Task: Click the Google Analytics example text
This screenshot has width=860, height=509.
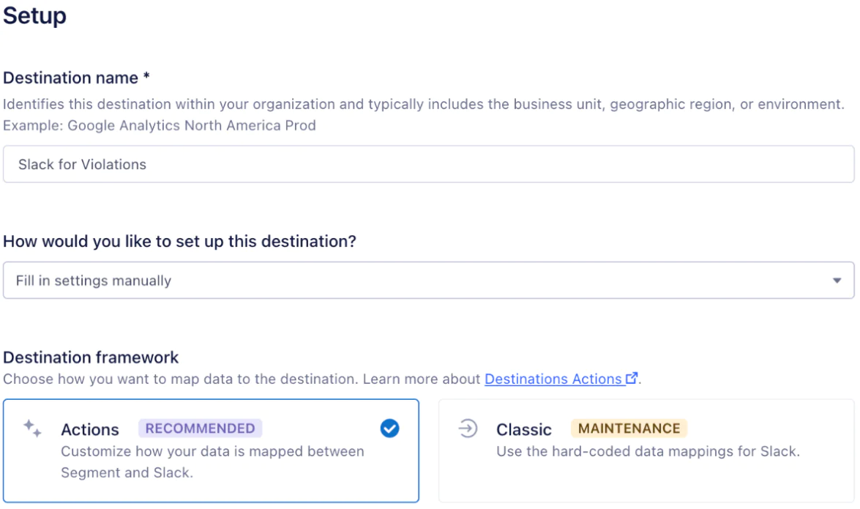Action: coord(160,125)
